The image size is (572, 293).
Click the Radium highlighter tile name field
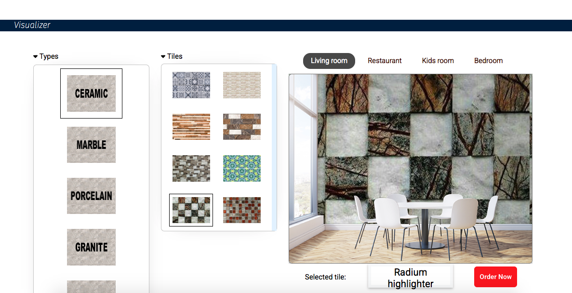[411, 277]
